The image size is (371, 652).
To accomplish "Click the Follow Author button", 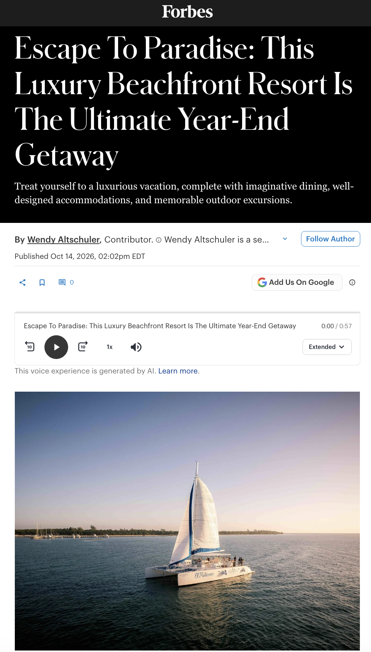I will tap(330, 239).
